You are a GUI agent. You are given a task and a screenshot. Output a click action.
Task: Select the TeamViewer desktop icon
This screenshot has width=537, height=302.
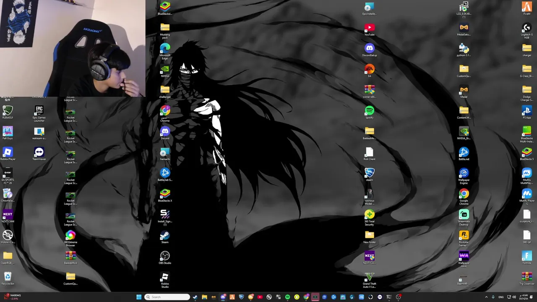click(39, 154)
